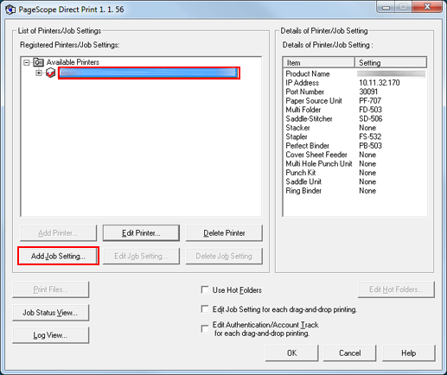Open Help for this dialog

(x=408, y=353)
